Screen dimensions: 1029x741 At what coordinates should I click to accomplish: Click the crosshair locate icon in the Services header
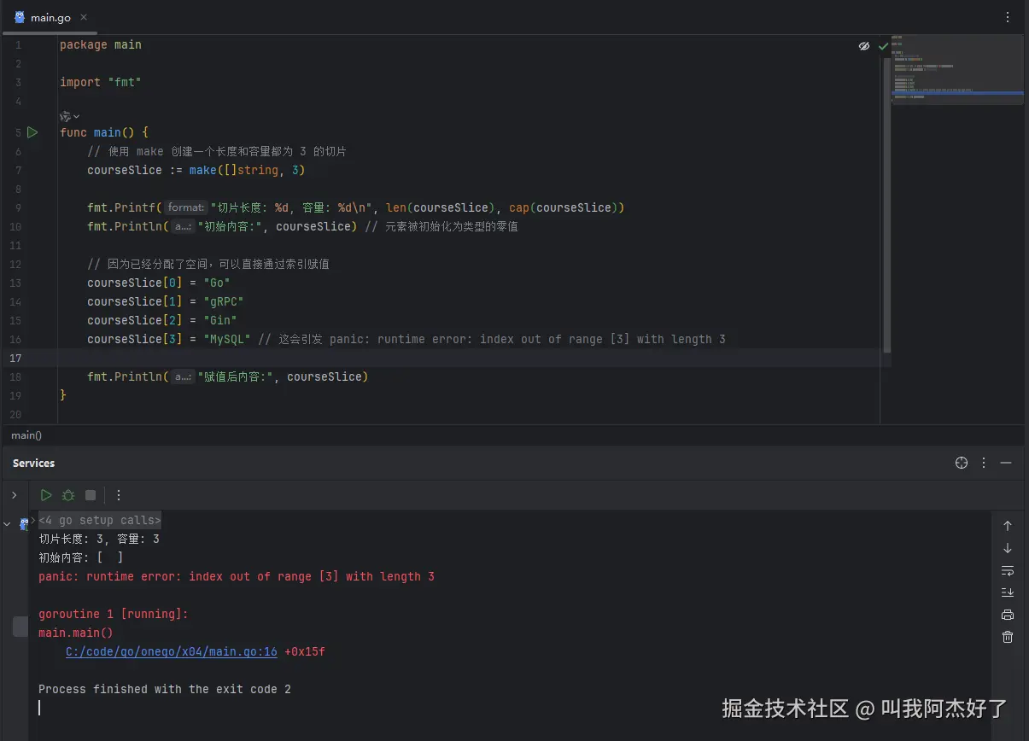click(962, 463)
